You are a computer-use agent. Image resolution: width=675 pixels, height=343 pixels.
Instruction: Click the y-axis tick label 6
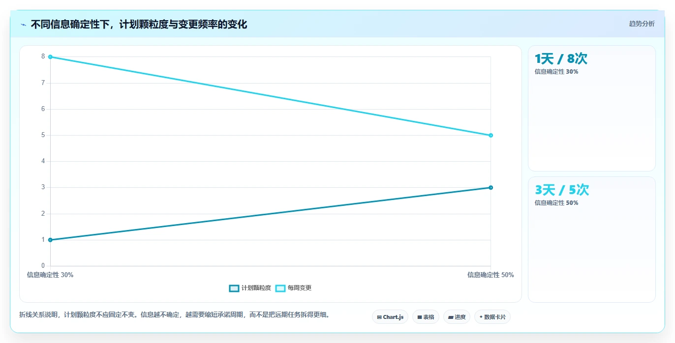pos(43,109)
